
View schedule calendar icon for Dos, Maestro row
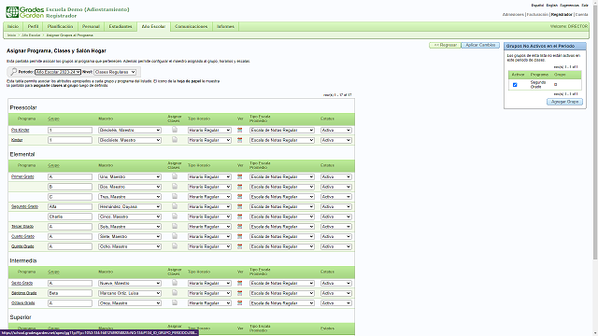(x=240, y=187)
